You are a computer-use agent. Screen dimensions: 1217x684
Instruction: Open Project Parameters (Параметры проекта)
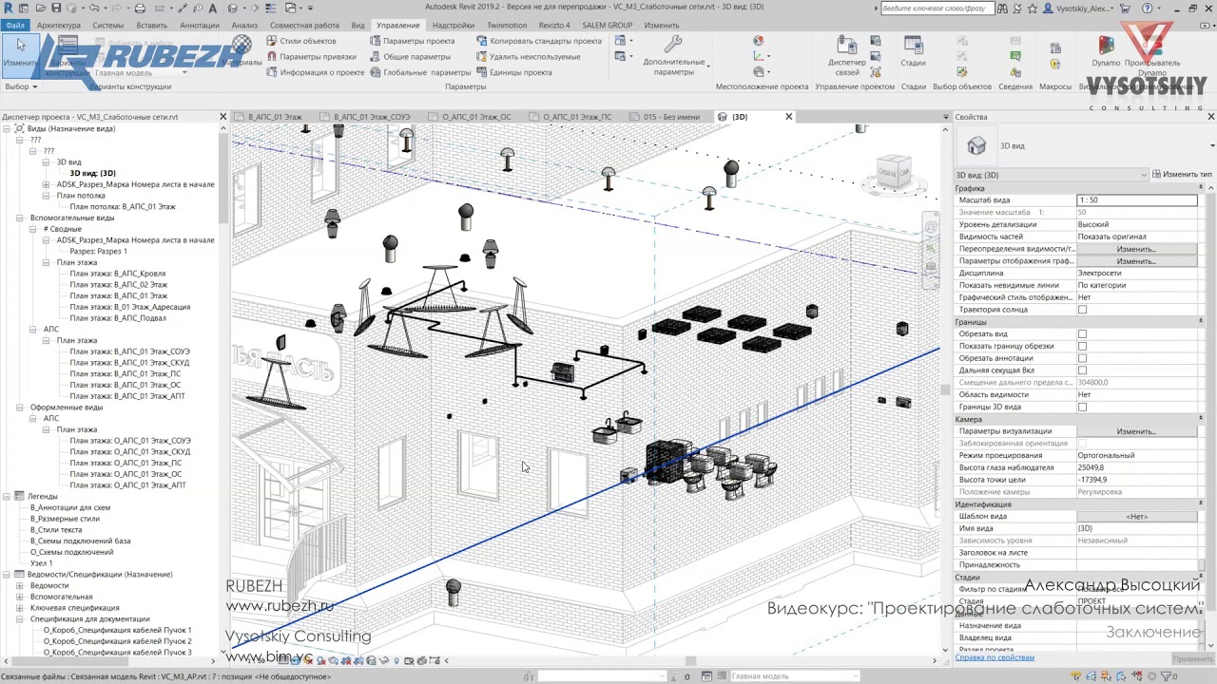coord(412,41)
